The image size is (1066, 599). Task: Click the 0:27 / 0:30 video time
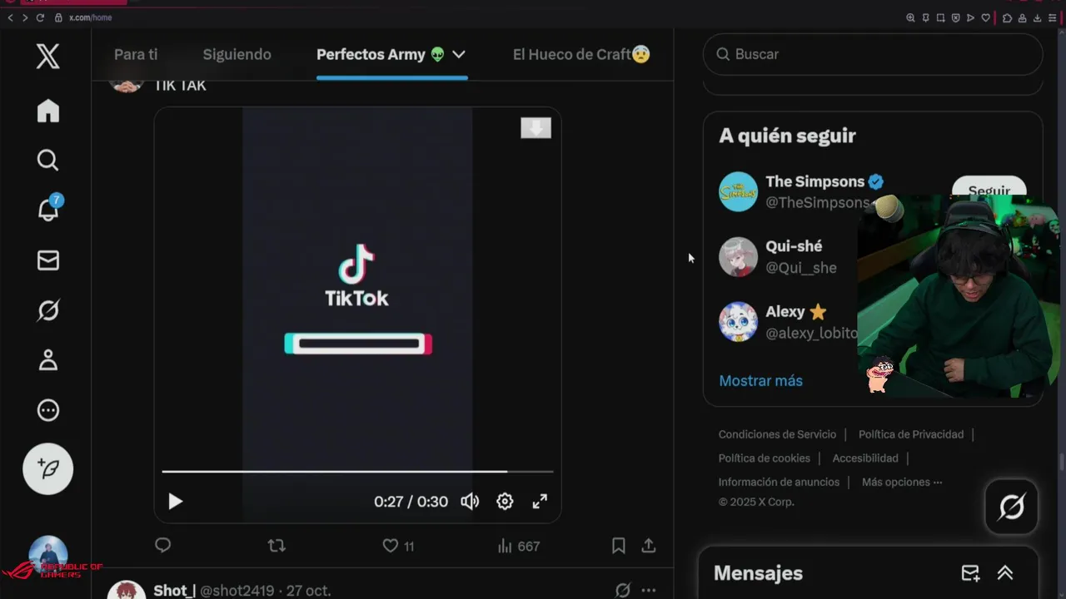click(x=411, y=502)
